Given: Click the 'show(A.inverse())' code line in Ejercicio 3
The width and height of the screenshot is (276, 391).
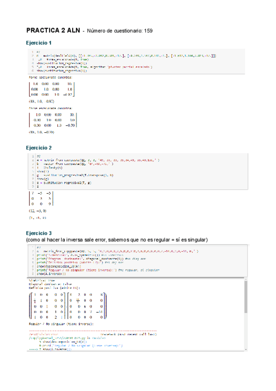Looking at the screenshot, I should (52, 274).
